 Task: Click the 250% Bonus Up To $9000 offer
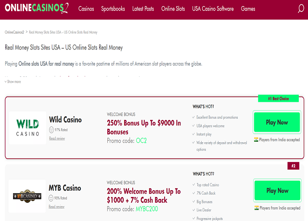point(144,127)
